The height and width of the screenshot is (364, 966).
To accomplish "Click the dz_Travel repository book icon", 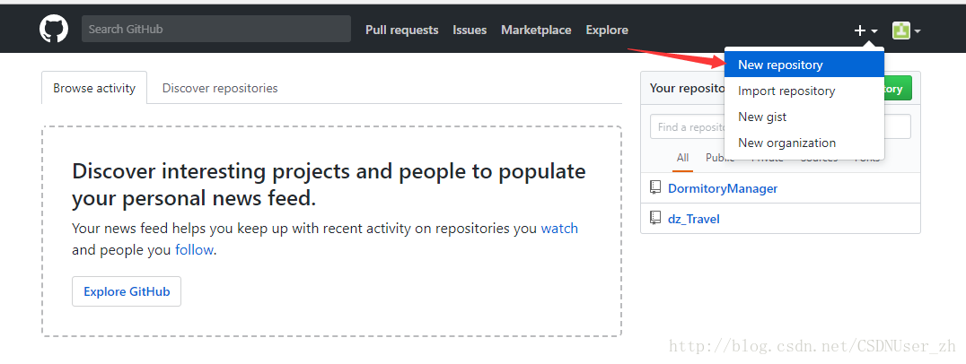I will (x=655, y=218).
